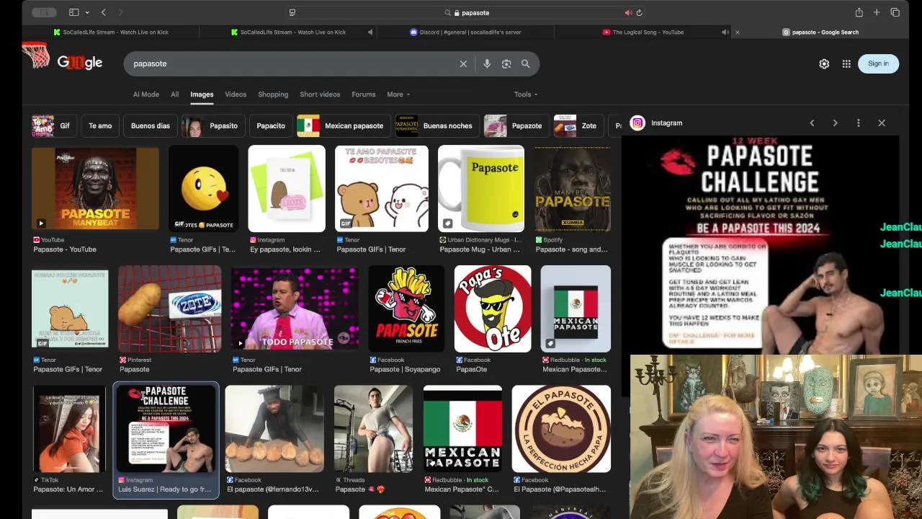
Task: Open the Papasote kissing emoji GIF thumbnail
Action: 203,189
